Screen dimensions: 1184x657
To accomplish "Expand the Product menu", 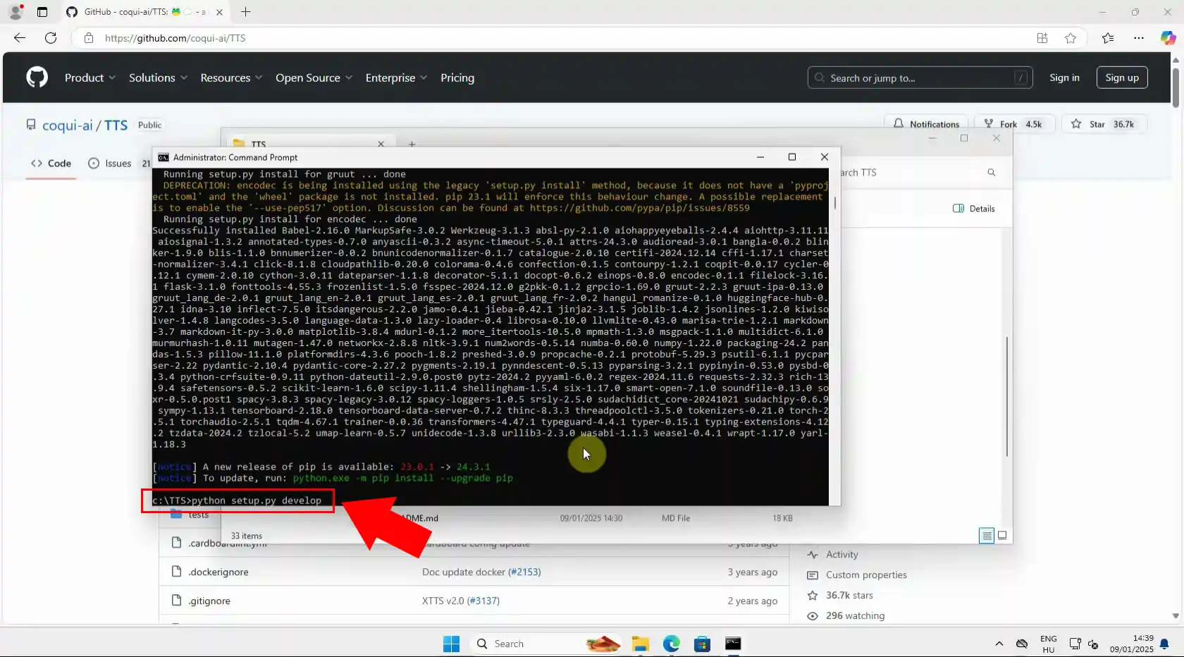I will (90, 78).
